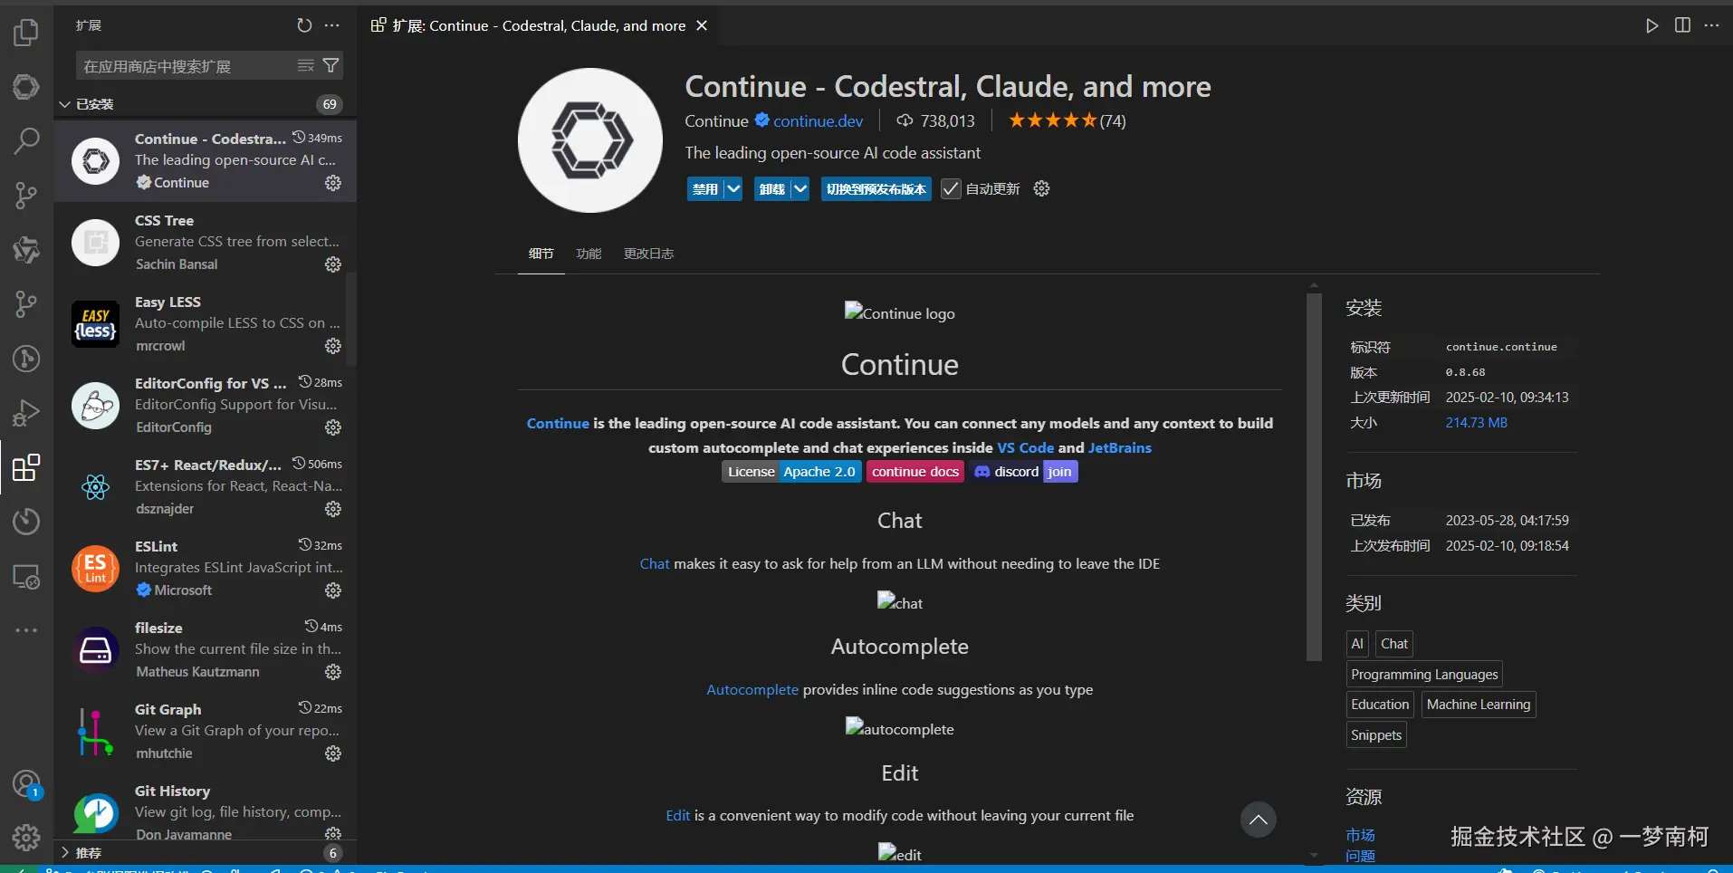Open the 禁用 disable dropdown arrow
Screen dimensions: 1733x873
click(x=733, y=189)
